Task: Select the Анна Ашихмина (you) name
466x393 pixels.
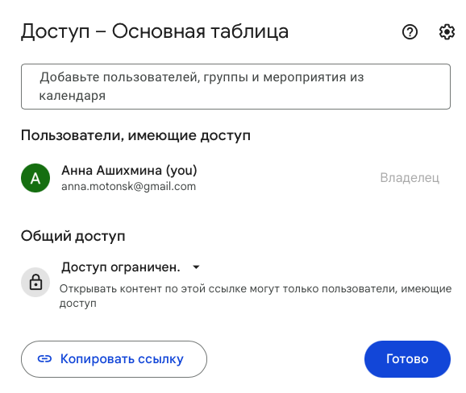Action: [x=129, y=171]
